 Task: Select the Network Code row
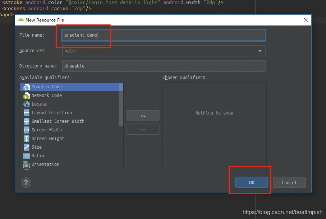69,95
